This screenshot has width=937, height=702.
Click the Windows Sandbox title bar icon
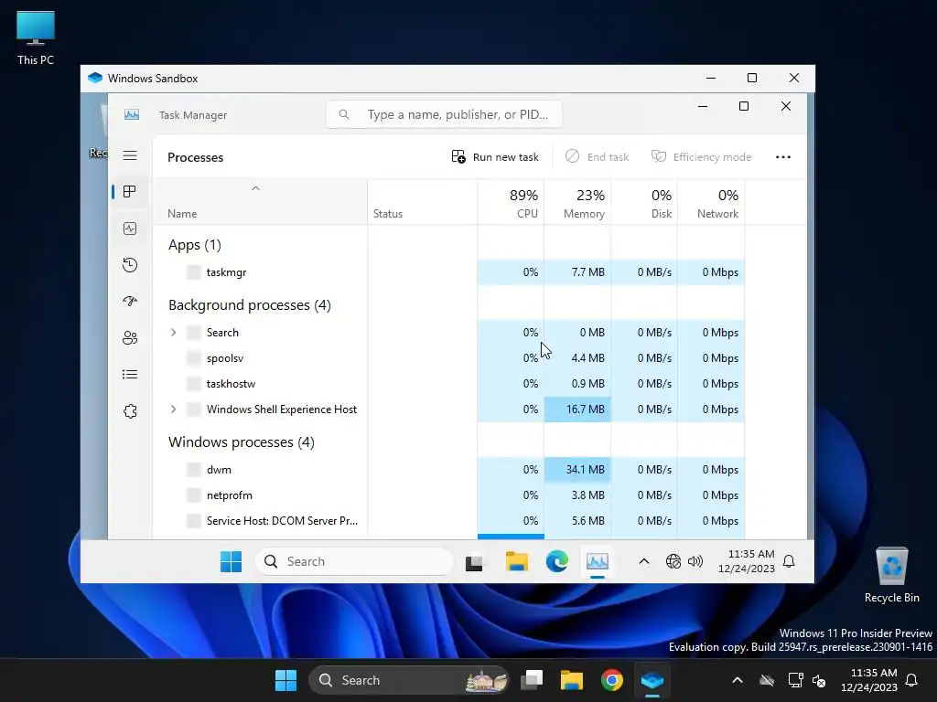(x=95, y=79)
